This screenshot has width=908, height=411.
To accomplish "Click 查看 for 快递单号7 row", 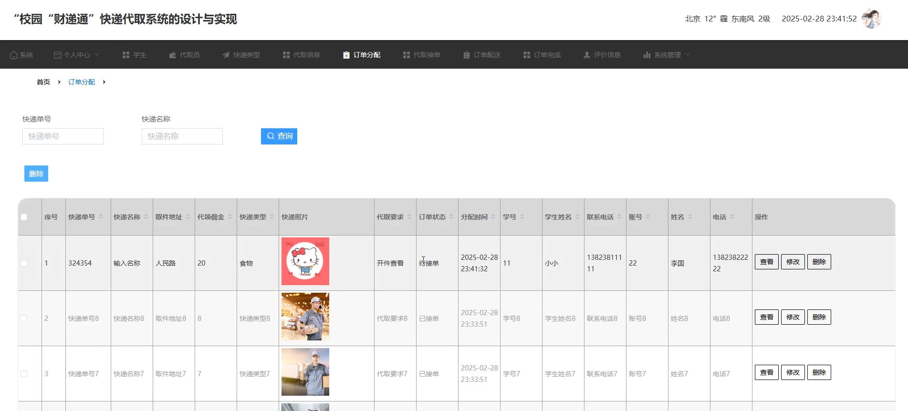I will pos(767,372).
